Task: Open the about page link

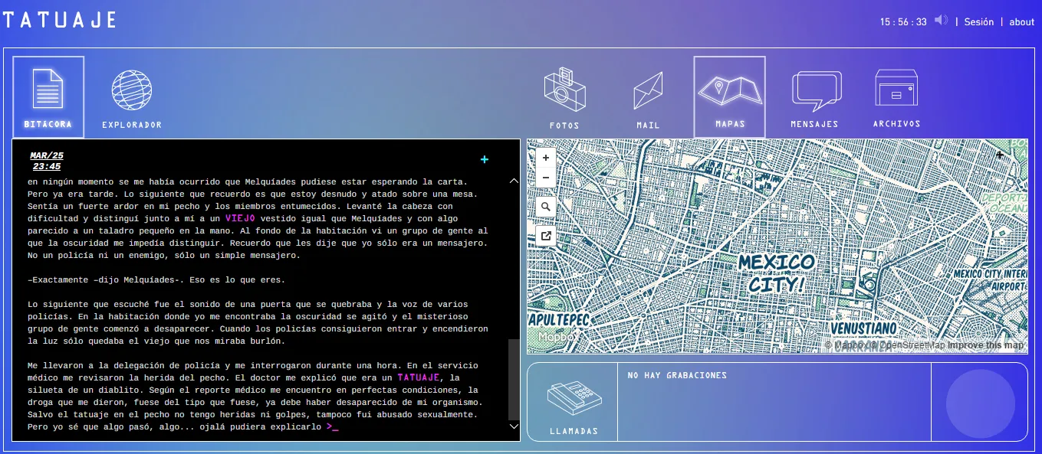Action: [1021, 22]
